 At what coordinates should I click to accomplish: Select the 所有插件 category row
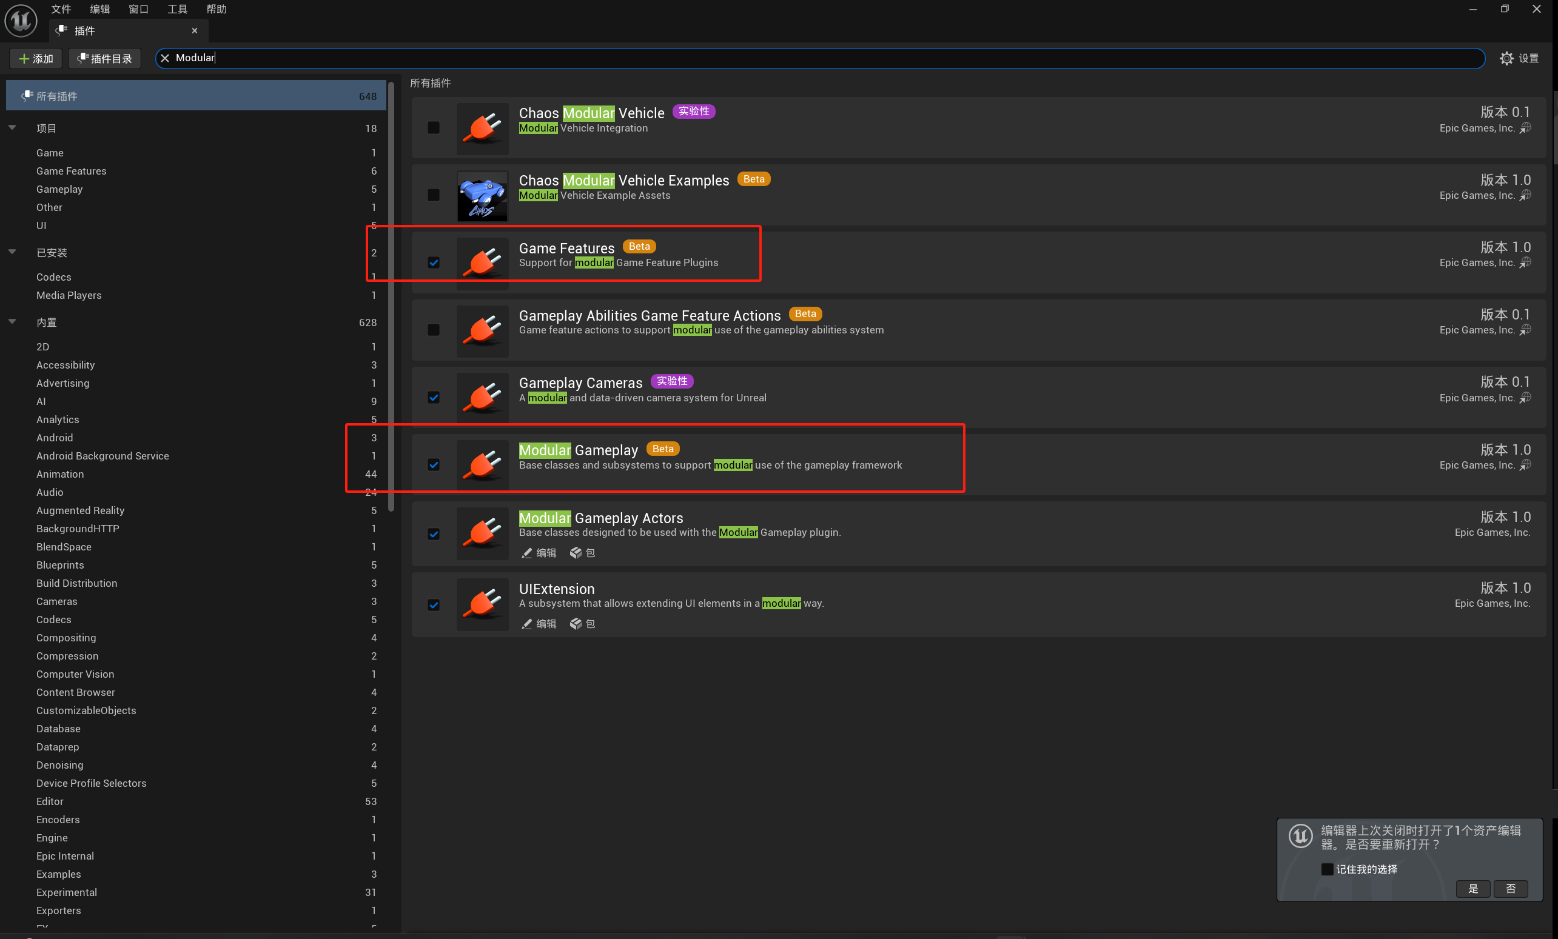coord(196,96)
